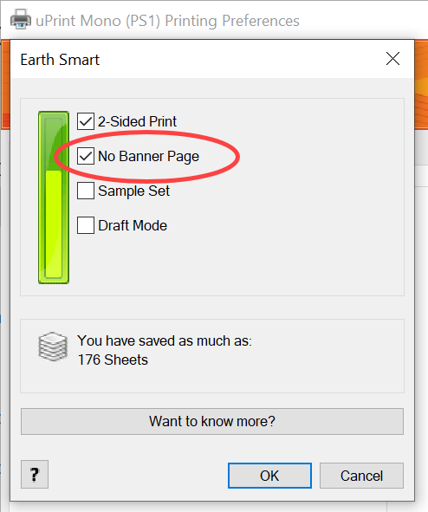Click the "Earth Smart" dialog title
The width and height of the screenshot is (428, 512).
click(60, 60)
